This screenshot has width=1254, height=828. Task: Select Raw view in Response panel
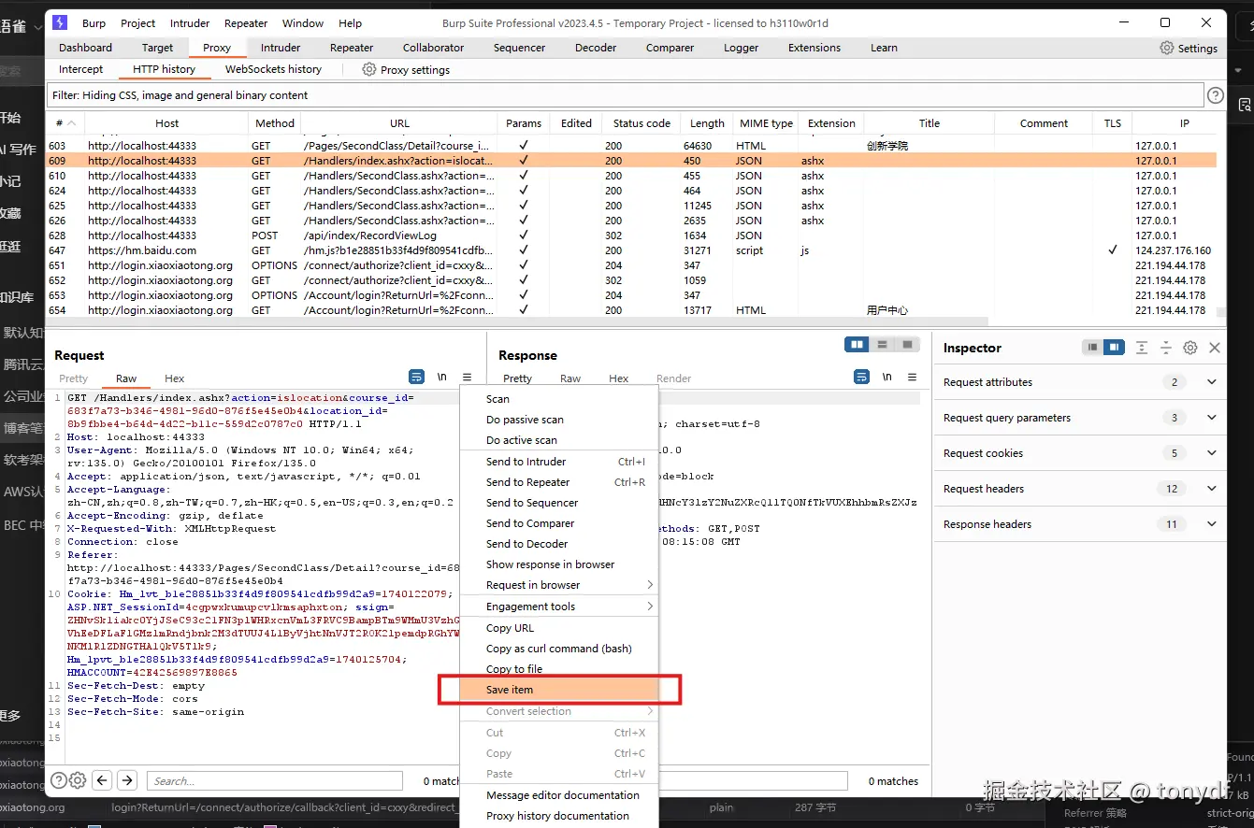click(570, 378)
